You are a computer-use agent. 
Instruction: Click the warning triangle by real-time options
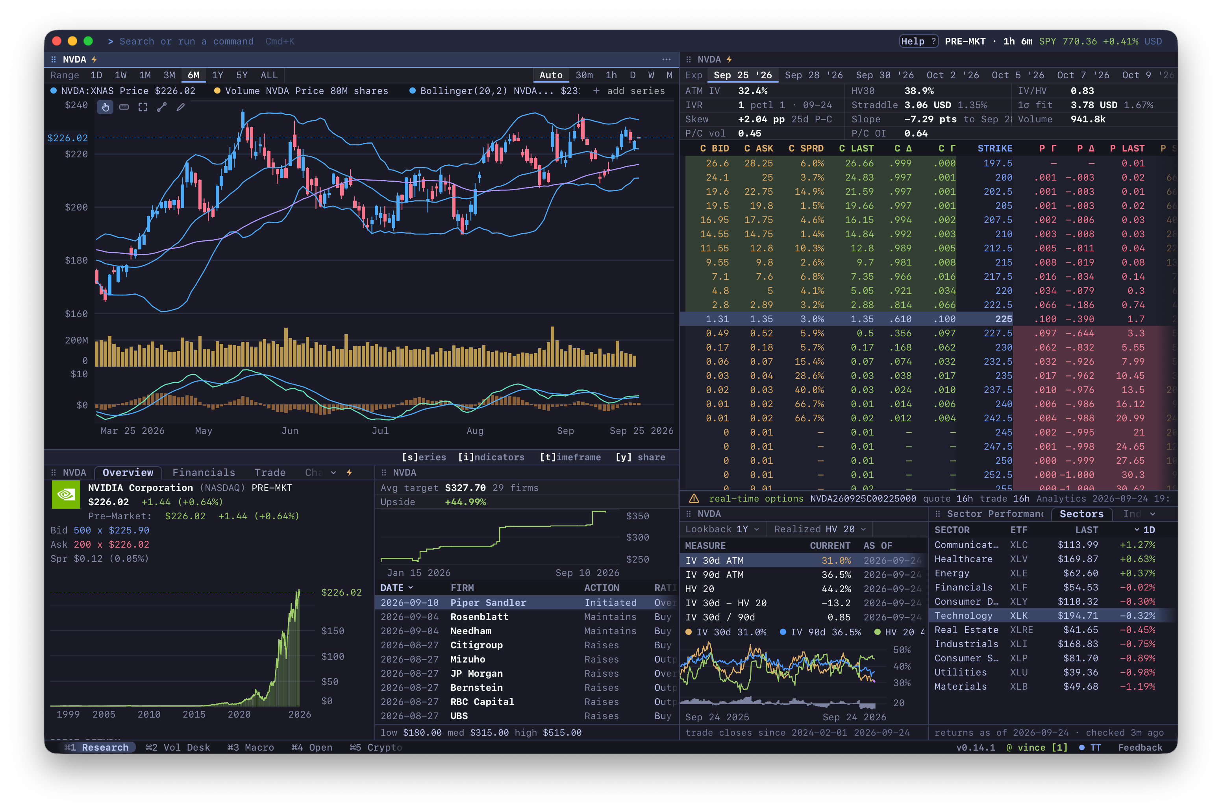[x=693, y=499]
